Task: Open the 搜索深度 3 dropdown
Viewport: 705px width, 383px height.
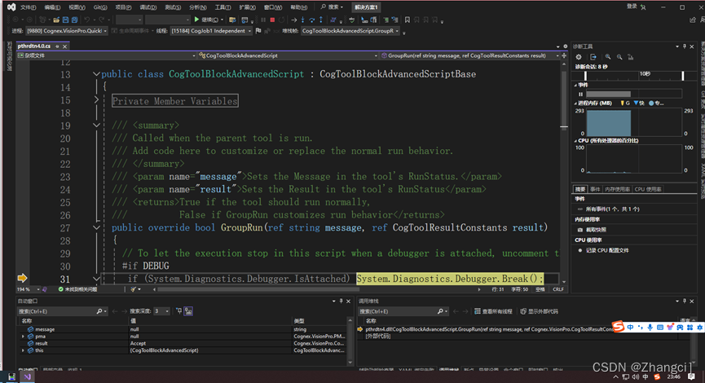Action: click(161, 311)
